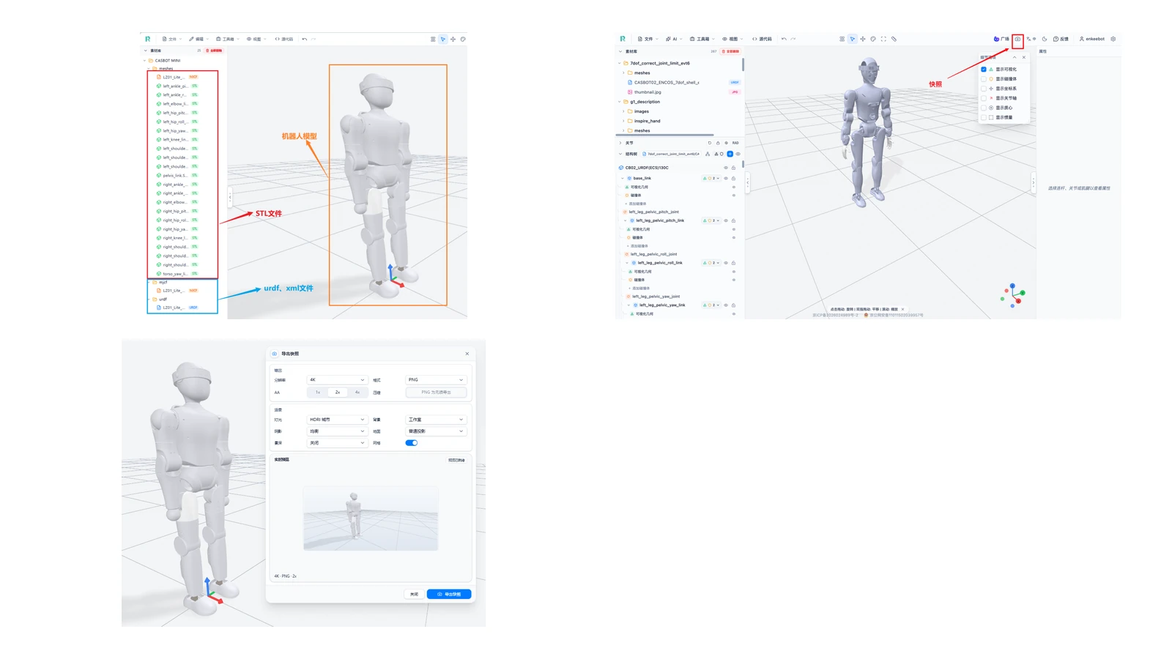This screenshot has width=1172, height=659.
Task: Check the 显示可视化 checkbox
Action: point(984,70)
